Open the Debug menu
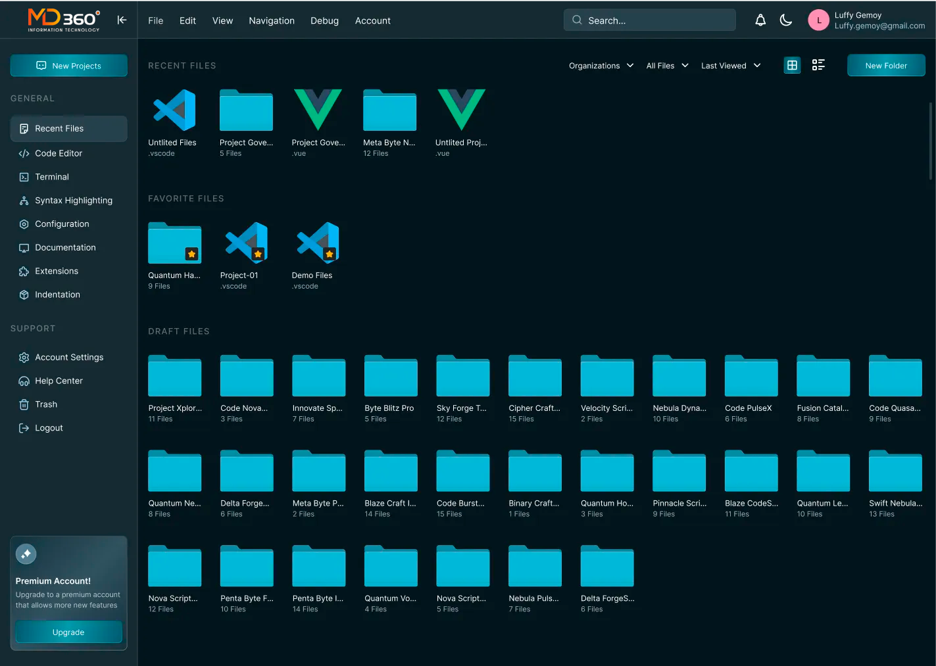This screenshot has width=936, height=666. tap(324, 21)
